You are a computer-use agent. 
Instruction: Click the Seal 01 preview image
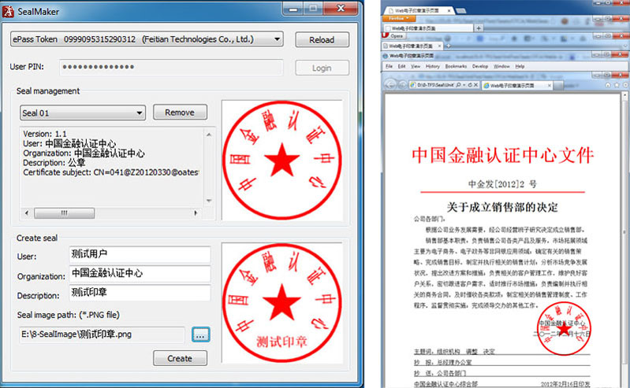pos(282,160)
